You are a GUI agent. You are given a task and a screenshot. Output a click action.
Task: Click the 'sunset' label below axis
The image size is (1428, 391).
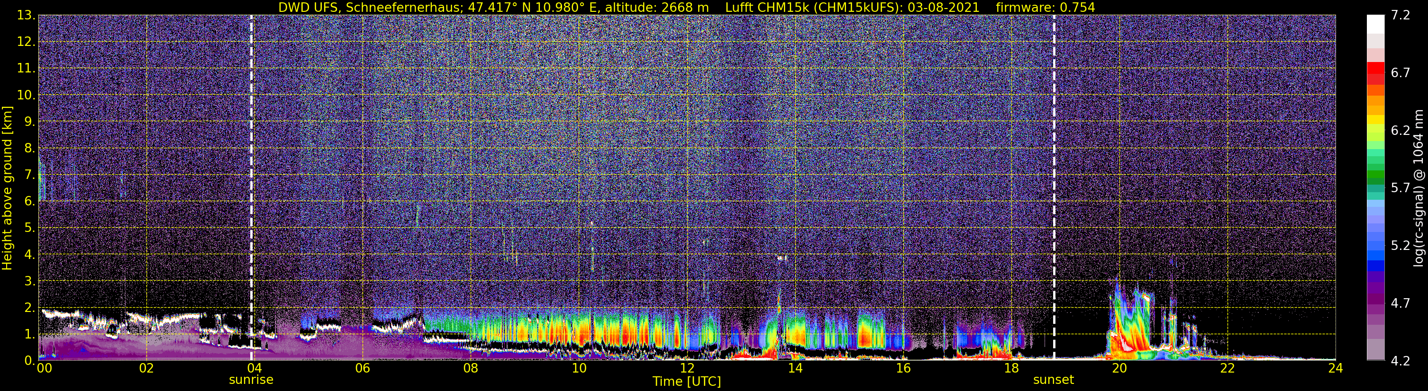click(1053, 380)
